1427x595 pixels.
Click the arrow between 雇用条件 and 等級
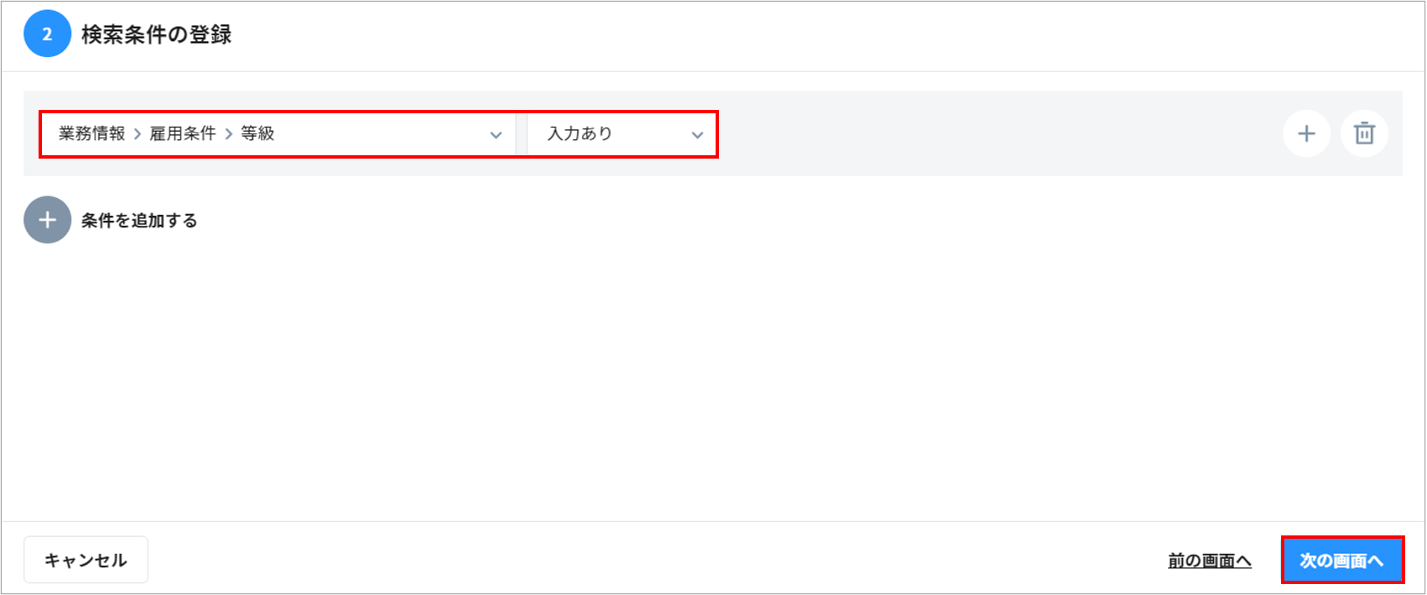(228, 134)
